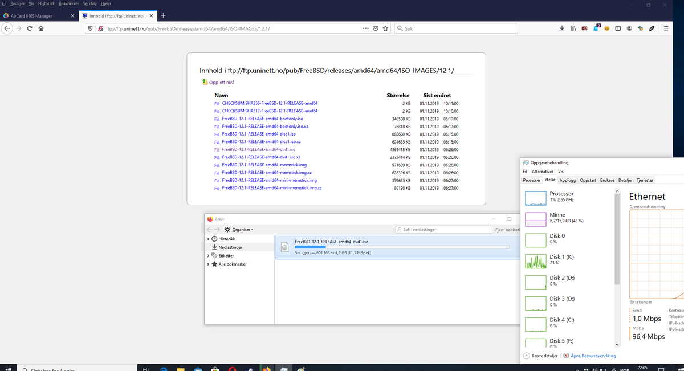The width and height of the screenshot is (684, 371).
Task: Click the download progress bar
Action: pos(402,247)
